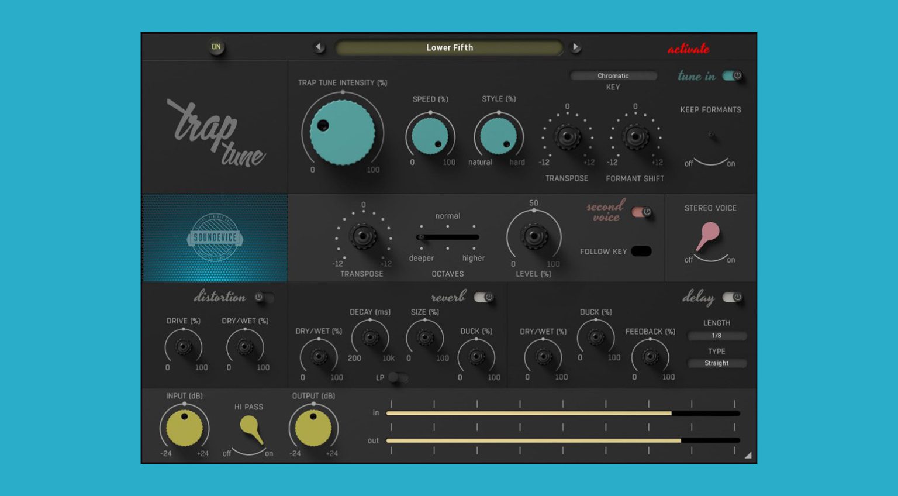Open the delay Type Straight selector
898x496 pixels.
pyautogui.click(x=716, y=363)
